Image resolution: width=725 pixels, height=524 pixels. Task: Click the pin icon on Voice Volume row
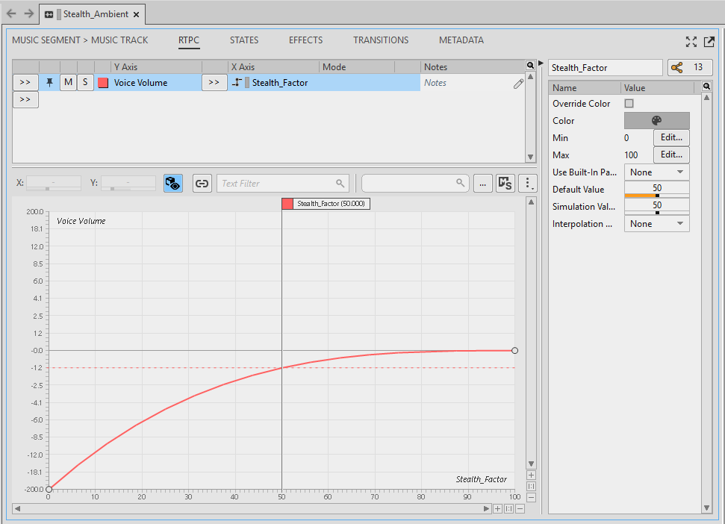click(x=49, y=83)
